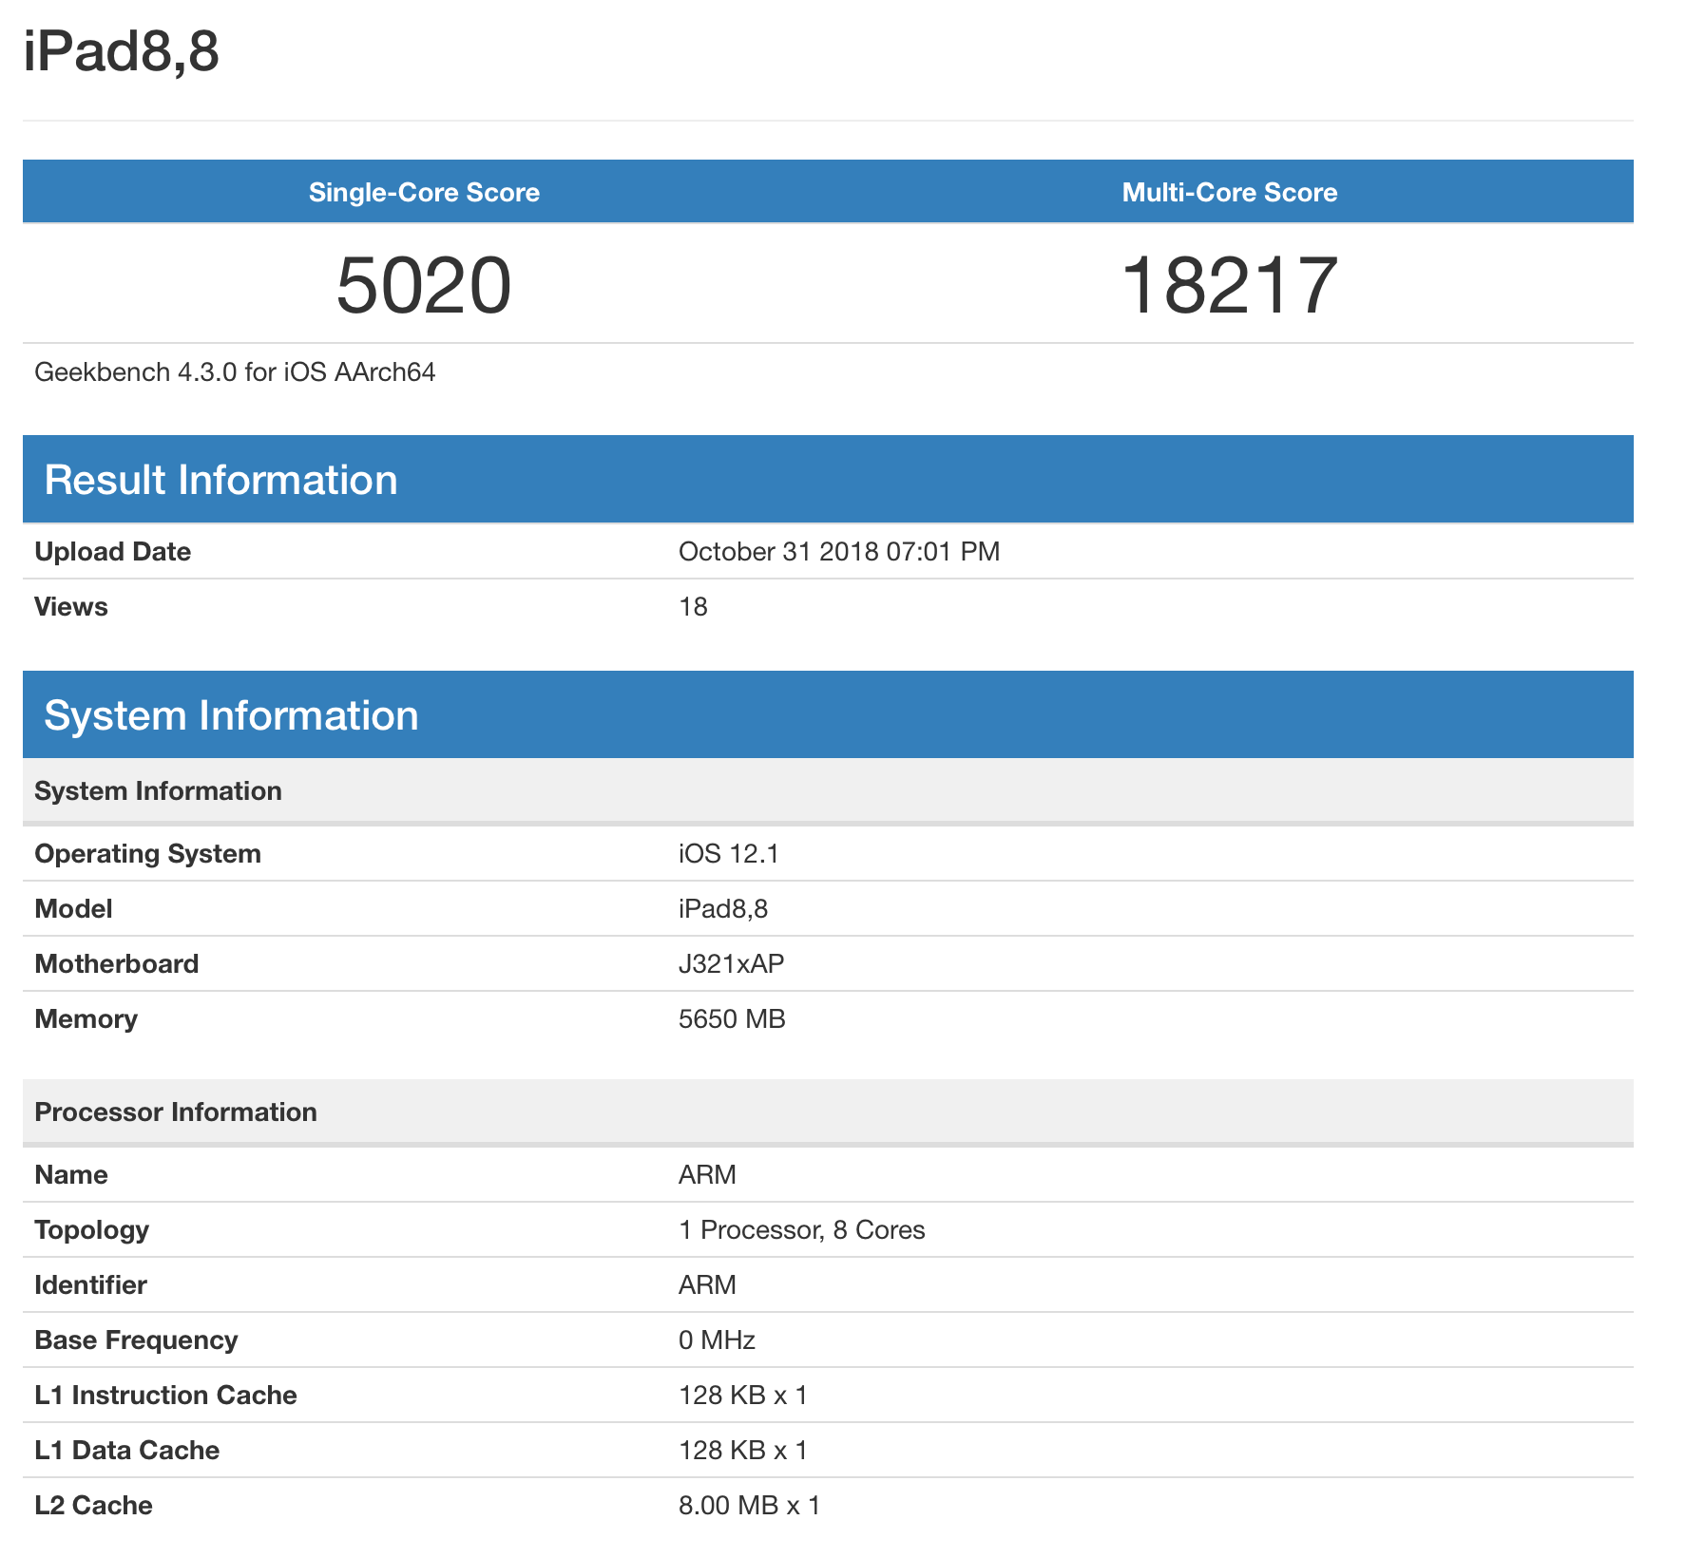Select the Memory label
The width and height of the screenshot is (1686, 1558).
(x=86, y=1019)
